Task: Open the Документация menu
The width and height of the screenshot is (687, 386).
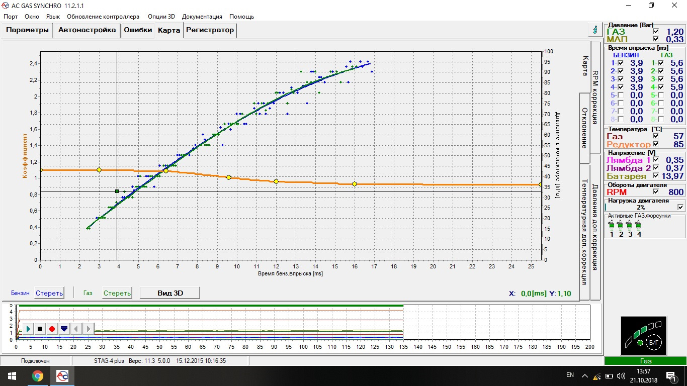Action: click(202, 17)
